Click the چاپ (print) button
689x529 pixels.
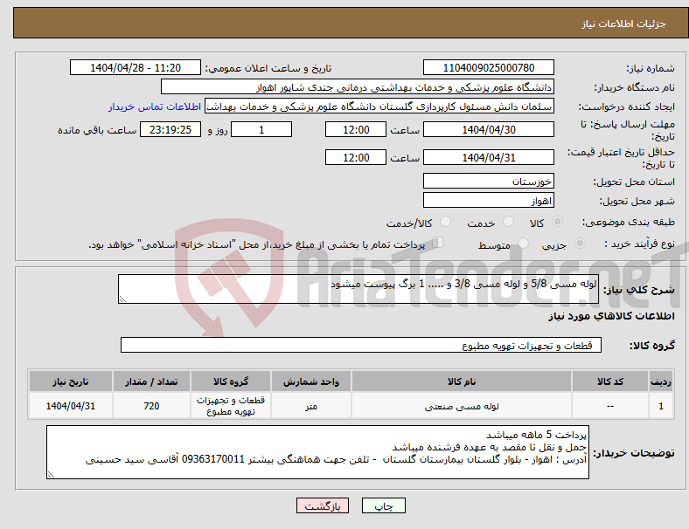[383, 505]
